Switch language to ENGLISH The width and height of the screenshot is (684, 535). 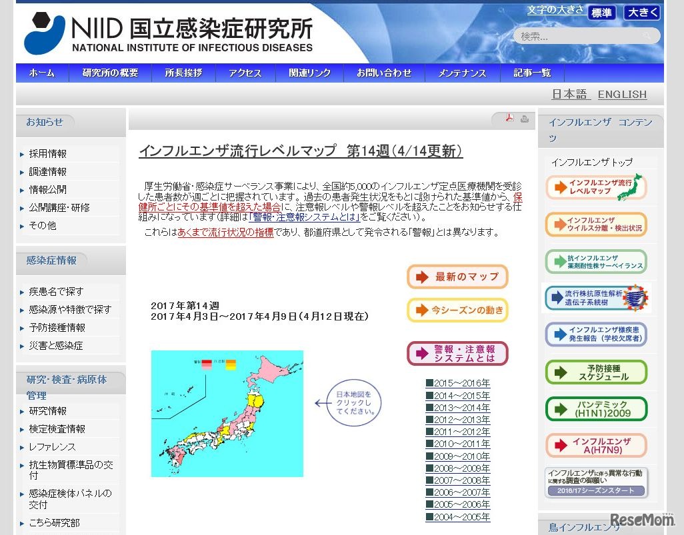(x=622, y=95)
